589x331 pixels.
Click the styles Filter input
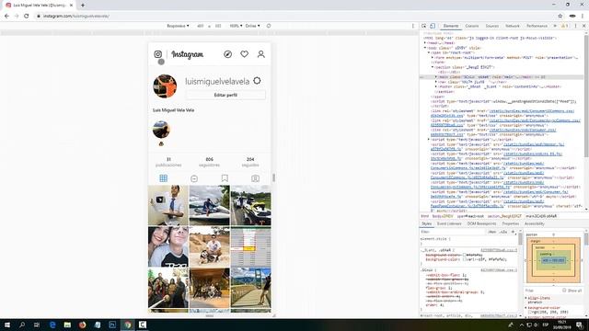453,232
